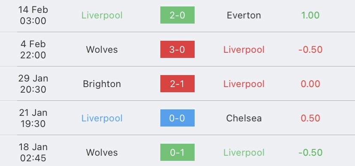The width and height of the screenshot is (355, 166).
Task: Click the red 0.50 handicap value
Action: [x=310, y=118]
